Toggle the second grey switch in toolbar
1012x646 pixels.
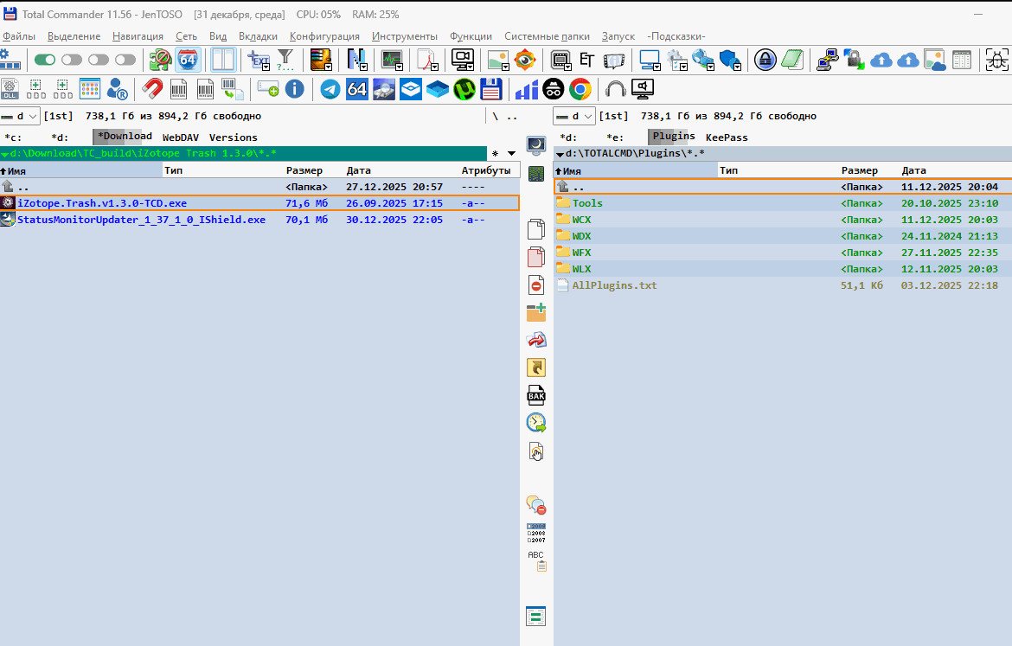99,60
